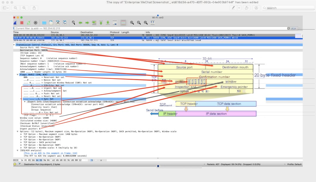
Task: Click the Time column header
Action: coord(32,32)
